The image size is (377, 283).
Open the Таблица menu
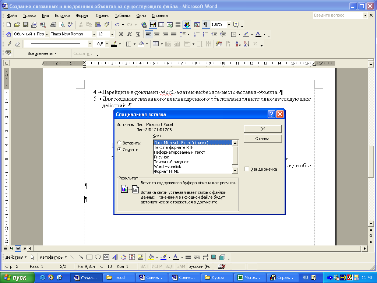[123, 15]
